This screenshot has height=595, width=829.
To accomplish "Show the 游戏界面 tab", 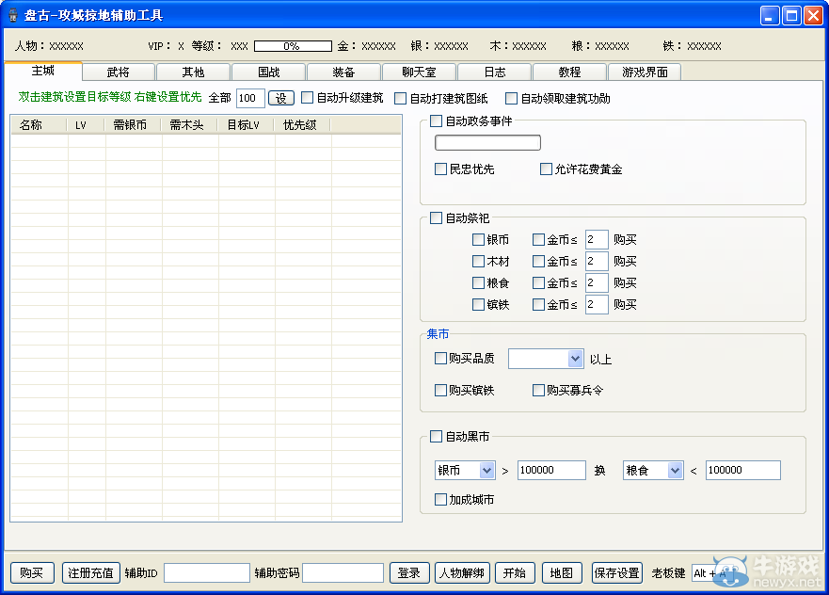I will point(645,72).
